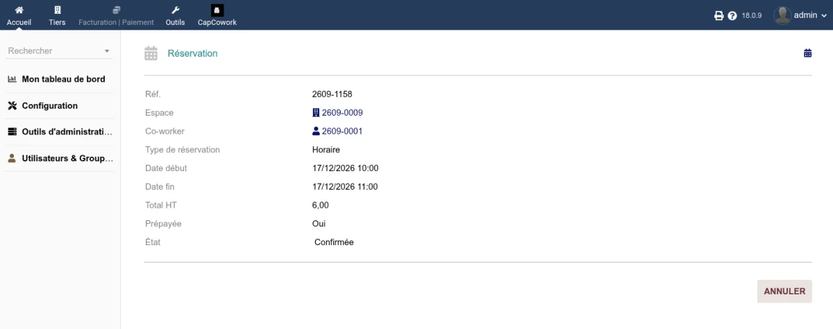The height and width of the screenshot is (329, 833).
Task: Open the Co-worker link 2609-0001
Action: point(337,131)
